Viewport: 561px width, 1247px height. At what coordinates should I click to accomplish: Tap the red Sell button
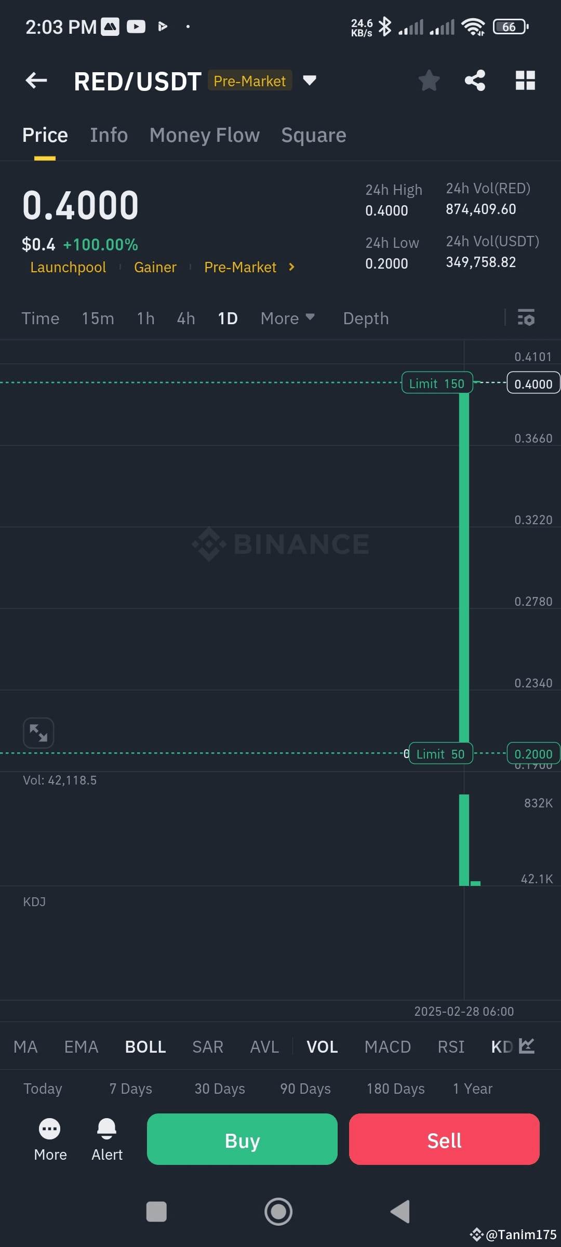[444, 1139]
